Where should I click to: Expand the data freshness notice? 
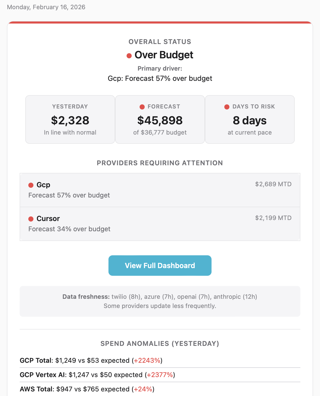click(160, 301)
